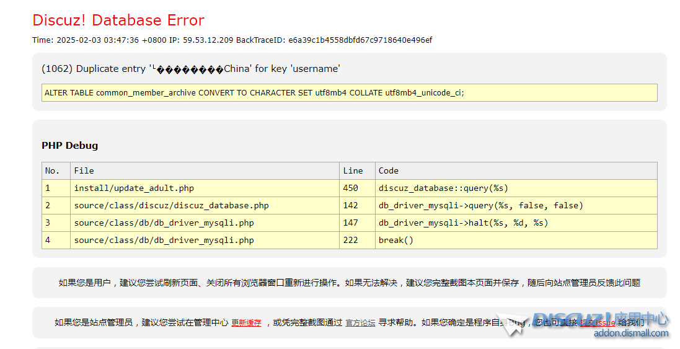Viewport: 680px width, 349px height.
Task: Click line number 450 cell
Action: [357, 188]
